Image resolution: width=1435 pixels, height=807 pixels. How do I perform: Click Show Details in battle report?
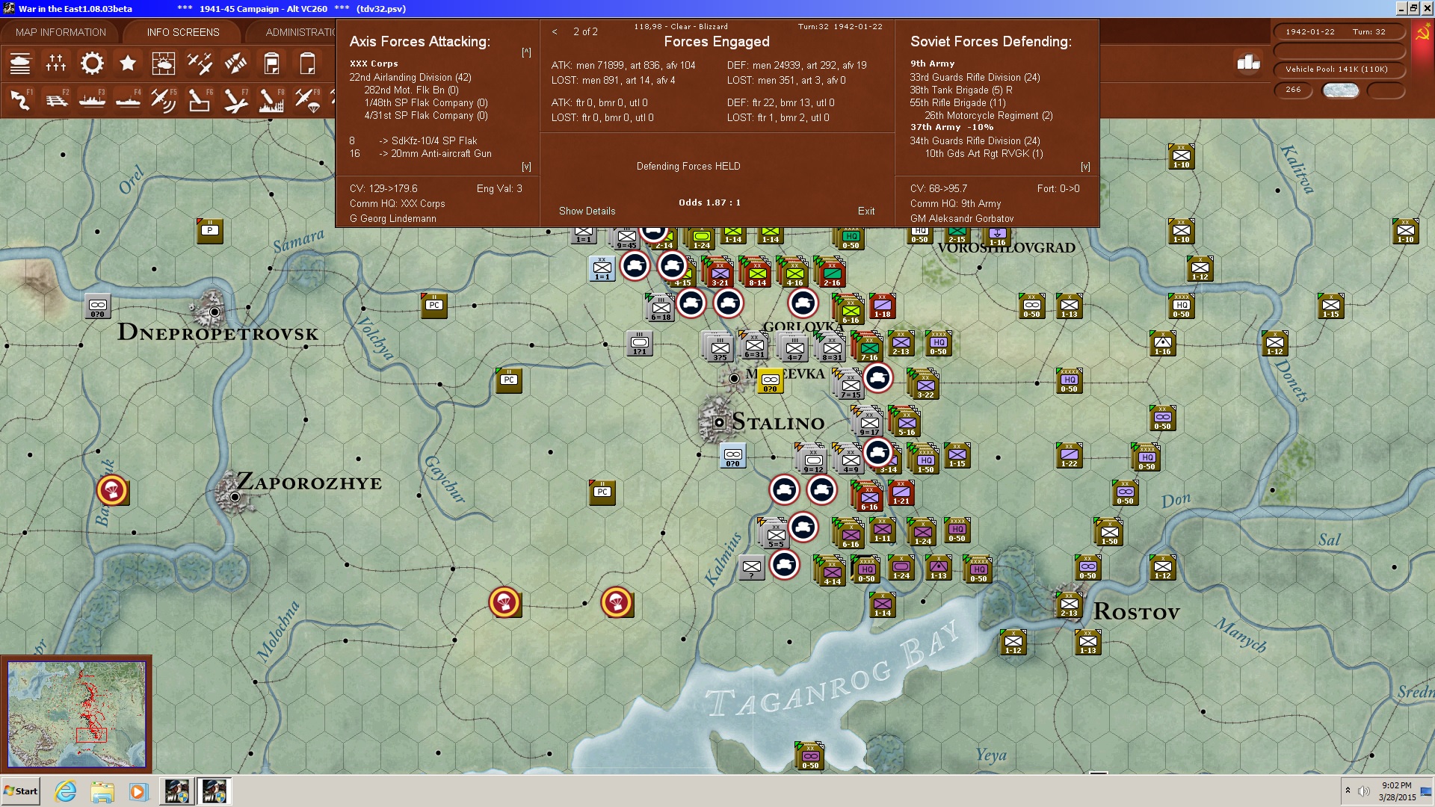coord(587,211)
